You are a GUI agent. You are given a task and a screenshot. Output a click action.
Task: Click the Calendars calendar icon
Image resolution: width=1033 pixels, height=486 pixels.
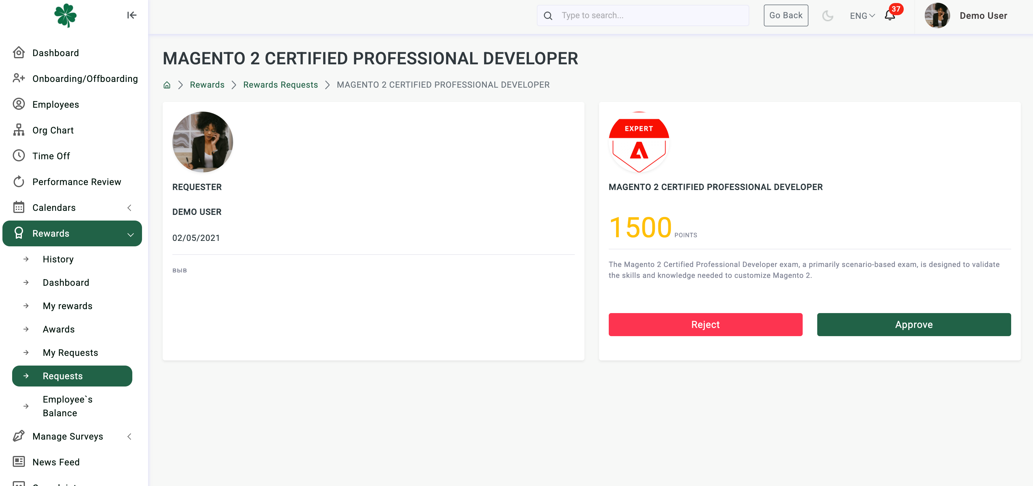(19, 207)
